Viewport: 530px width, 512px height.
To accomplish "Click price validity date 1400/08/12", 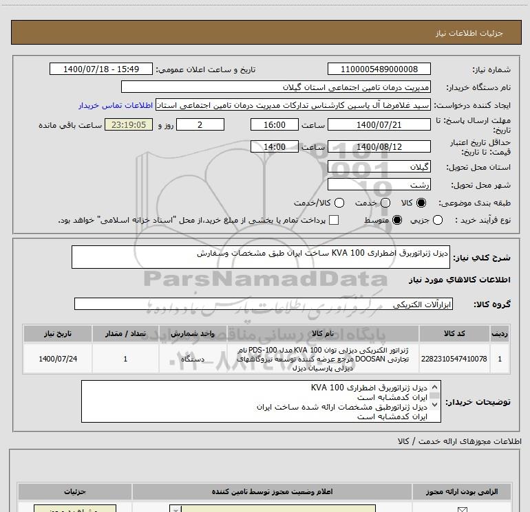I will (x=379, y=147).
